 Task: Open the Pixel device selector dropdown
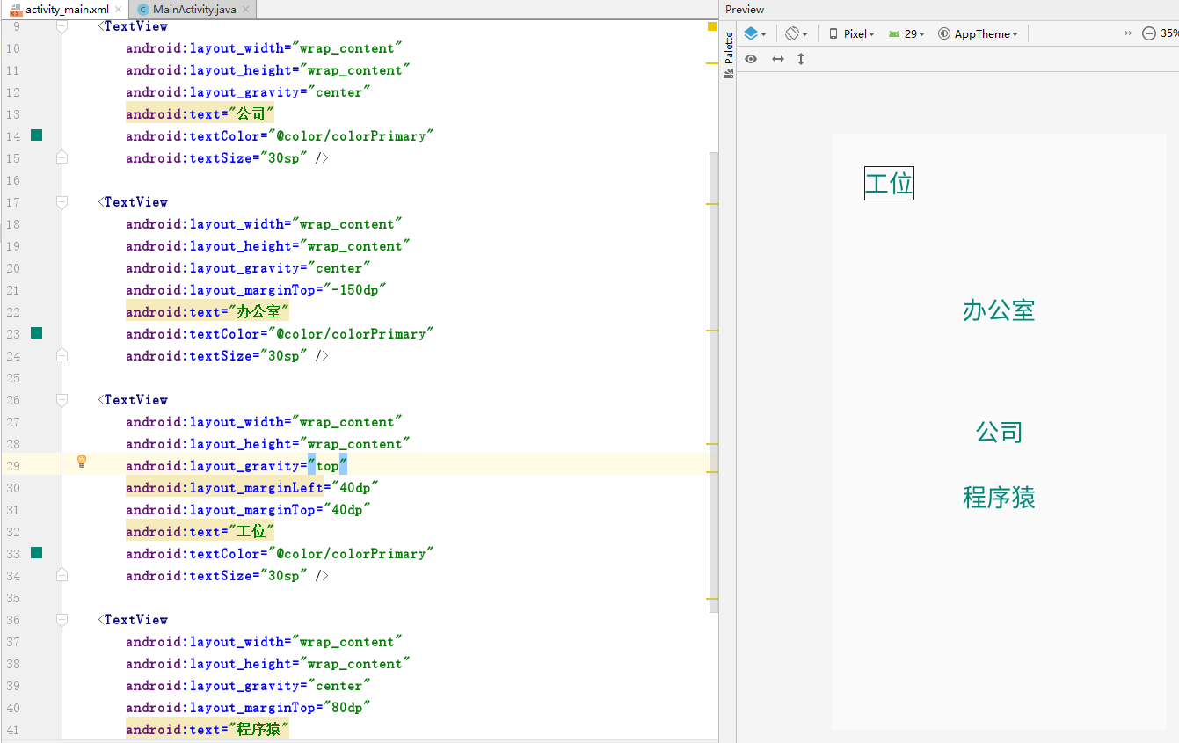click(x=852, y=33)
